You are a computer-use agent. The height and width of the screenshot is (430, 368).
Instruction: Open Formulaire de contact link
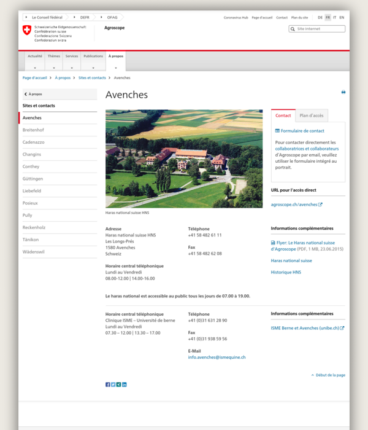302,131
